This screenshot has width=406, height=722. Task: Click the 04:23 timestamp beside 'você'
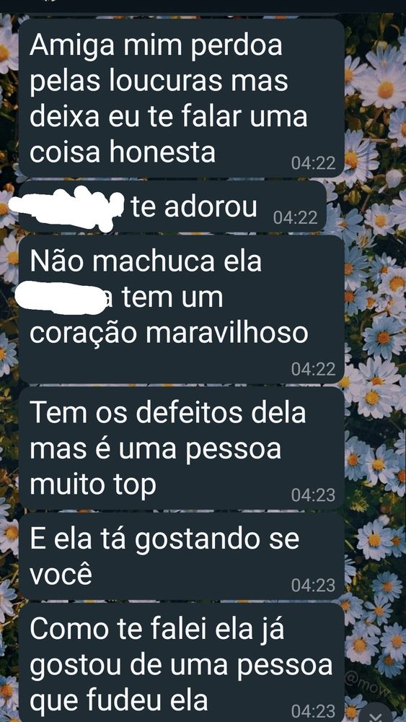coord(314,586)
